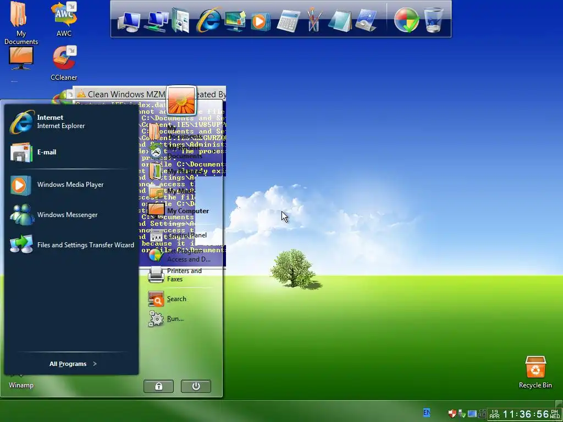Open the AWC desktop shortcut
The image size is (563, 422).
pyautogui.click(x=64, y=19)
